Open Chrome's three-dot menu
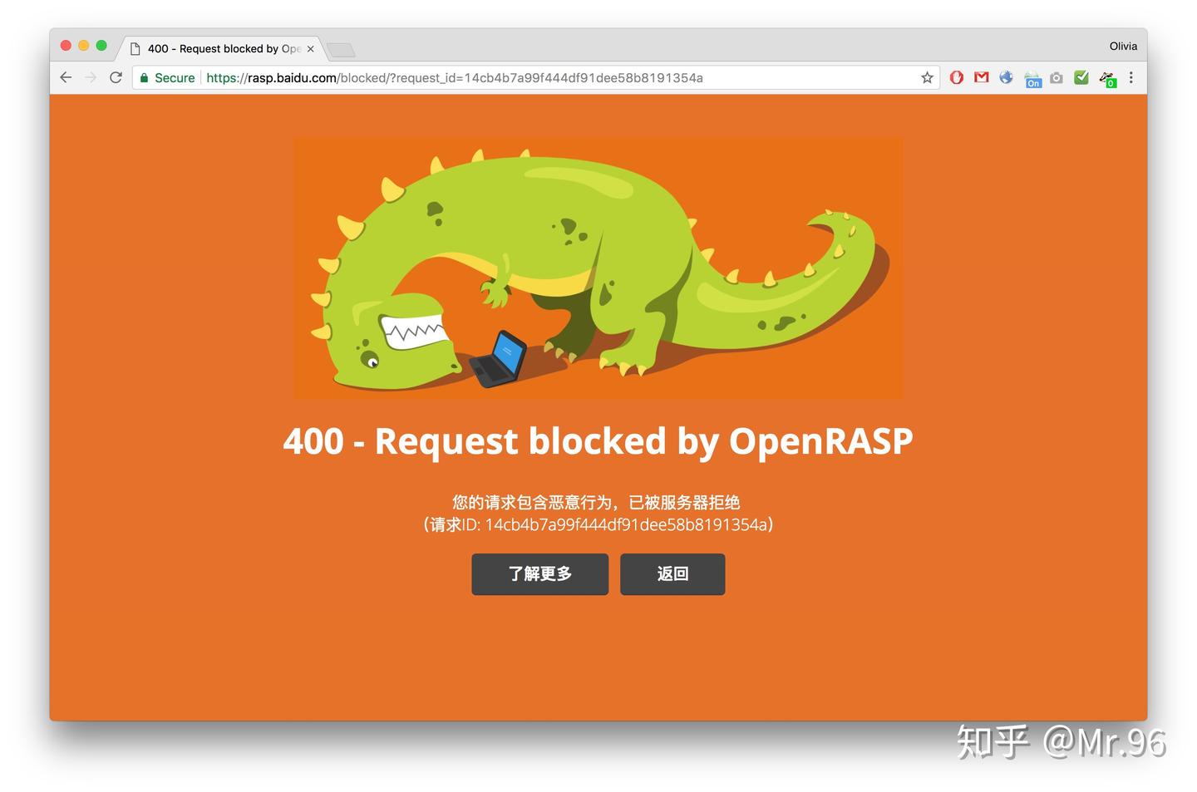The image size is (1197, 792). [x=1130, y=77]
